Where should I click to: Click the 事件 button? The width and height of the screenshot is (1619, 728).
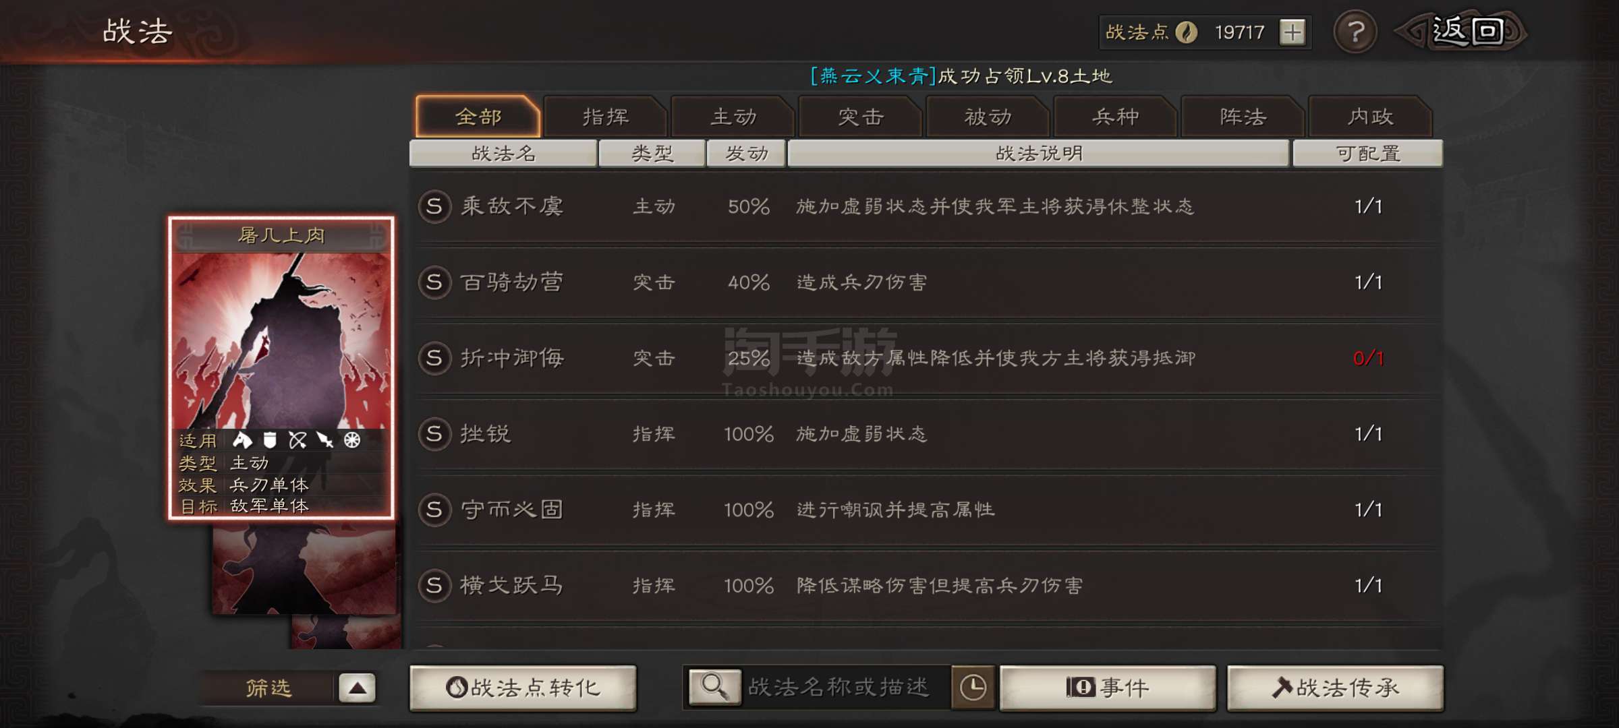tap(1108, 688)
